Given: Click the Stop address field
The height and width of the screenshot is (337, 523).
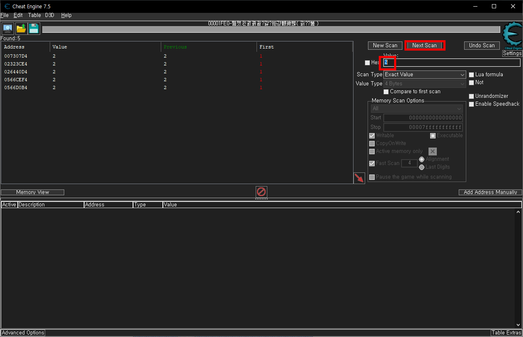Looking at the screenshot, I should point(423,127).
